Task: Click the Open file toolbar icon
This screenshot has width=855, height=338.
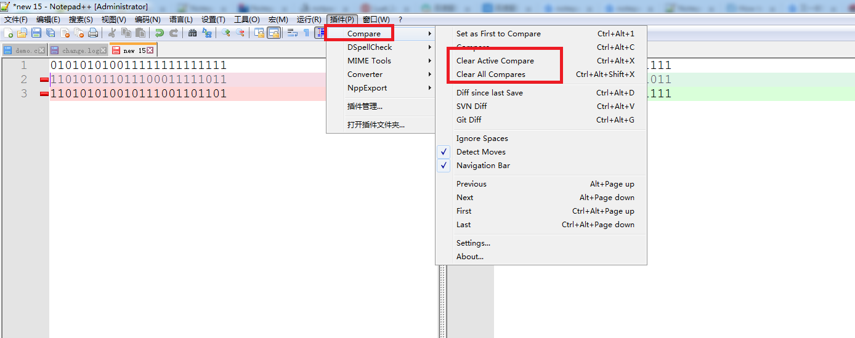Action: pyautogui.click(x=22, y=33)
